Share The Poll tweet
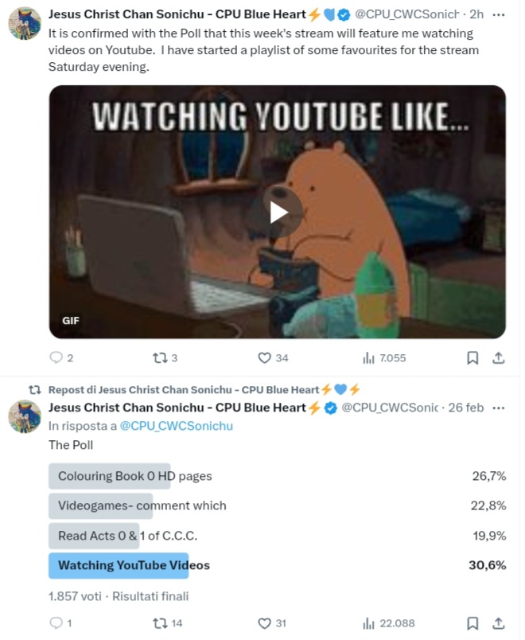This screenshot has height=640, width=525. 499,623
